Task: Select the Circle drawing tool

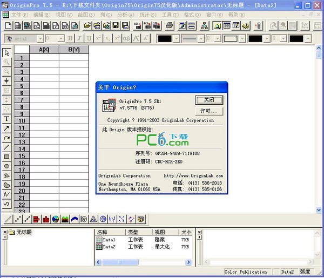Action: pyautogui.click(x=6, y=166)
